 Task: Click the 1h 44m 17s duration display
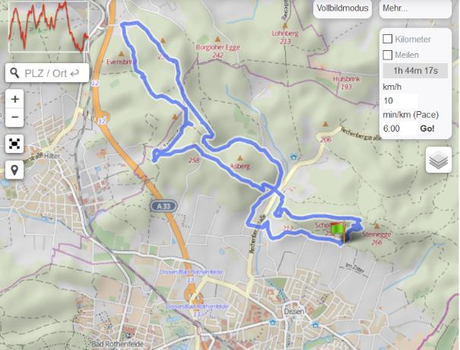point(415,71)
